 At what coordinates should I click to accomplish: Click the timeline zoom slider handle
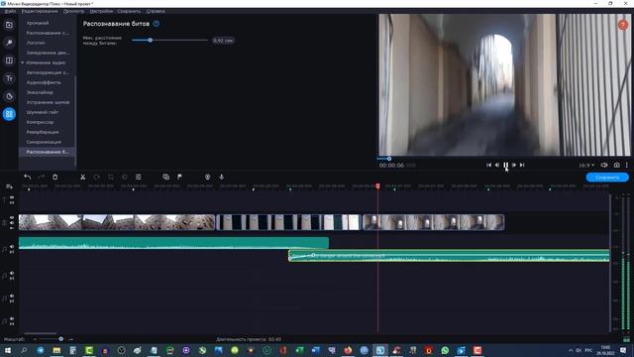point(60,339)
